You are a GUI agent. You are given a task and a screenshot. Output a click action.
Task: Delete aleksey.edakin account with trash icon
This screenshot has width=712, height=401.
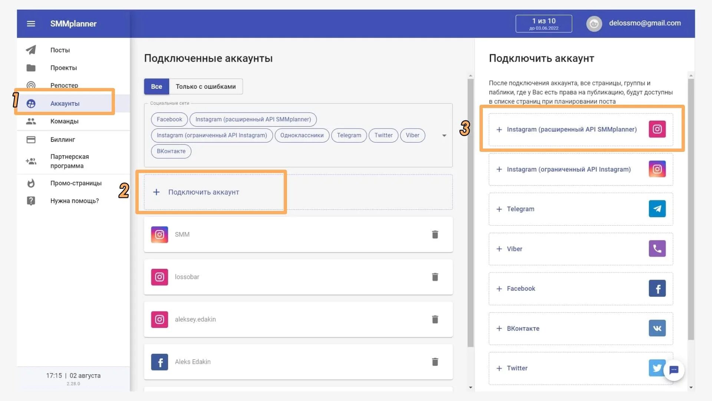[x=435, y=319]
